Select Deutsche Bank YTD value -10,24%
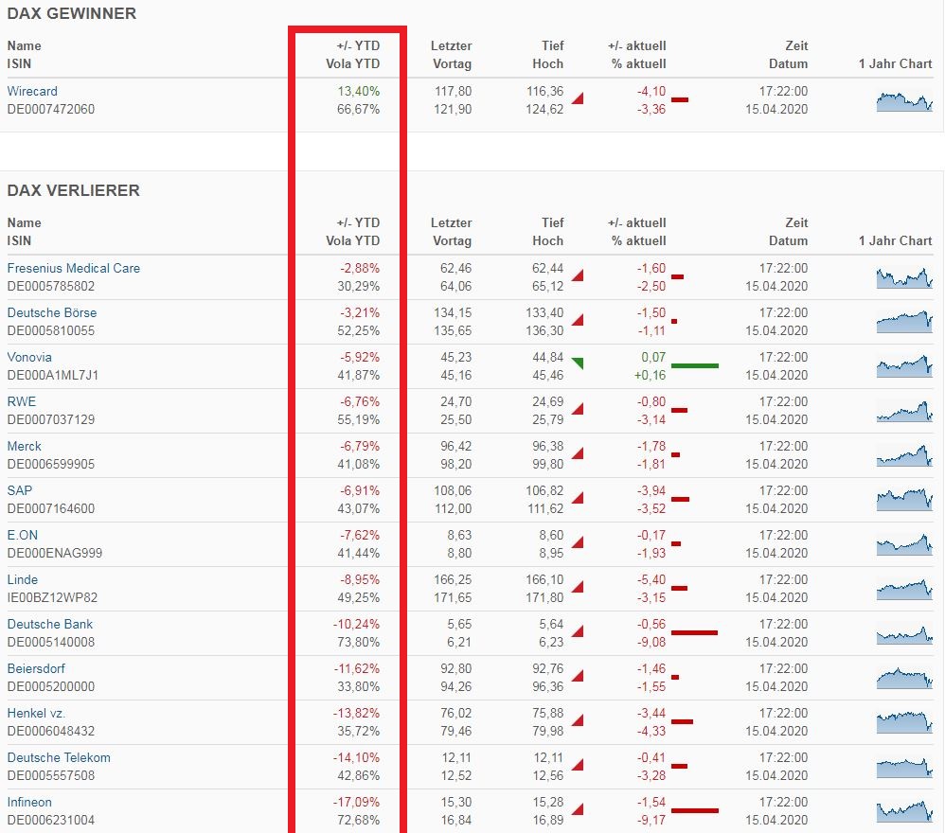Screen dimensions: 945x833 (x=356, y=625)
